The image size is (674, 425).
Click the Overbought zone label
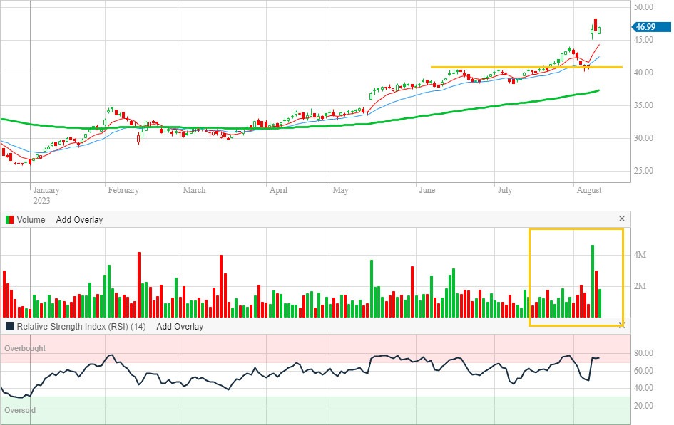pyautogui.click(x=25, y=349)
